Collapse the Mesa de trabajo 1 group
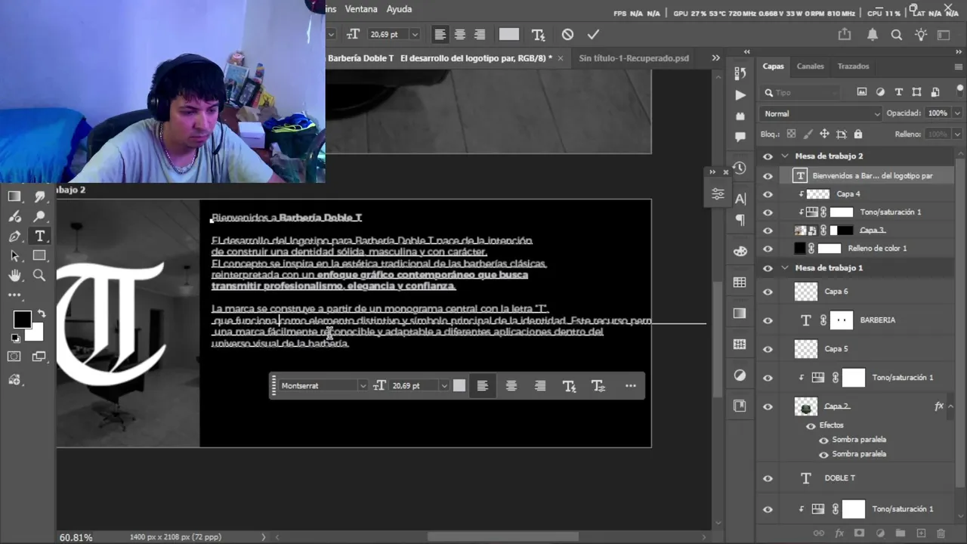This screenshot has height=544, width=967. (785, 268)
